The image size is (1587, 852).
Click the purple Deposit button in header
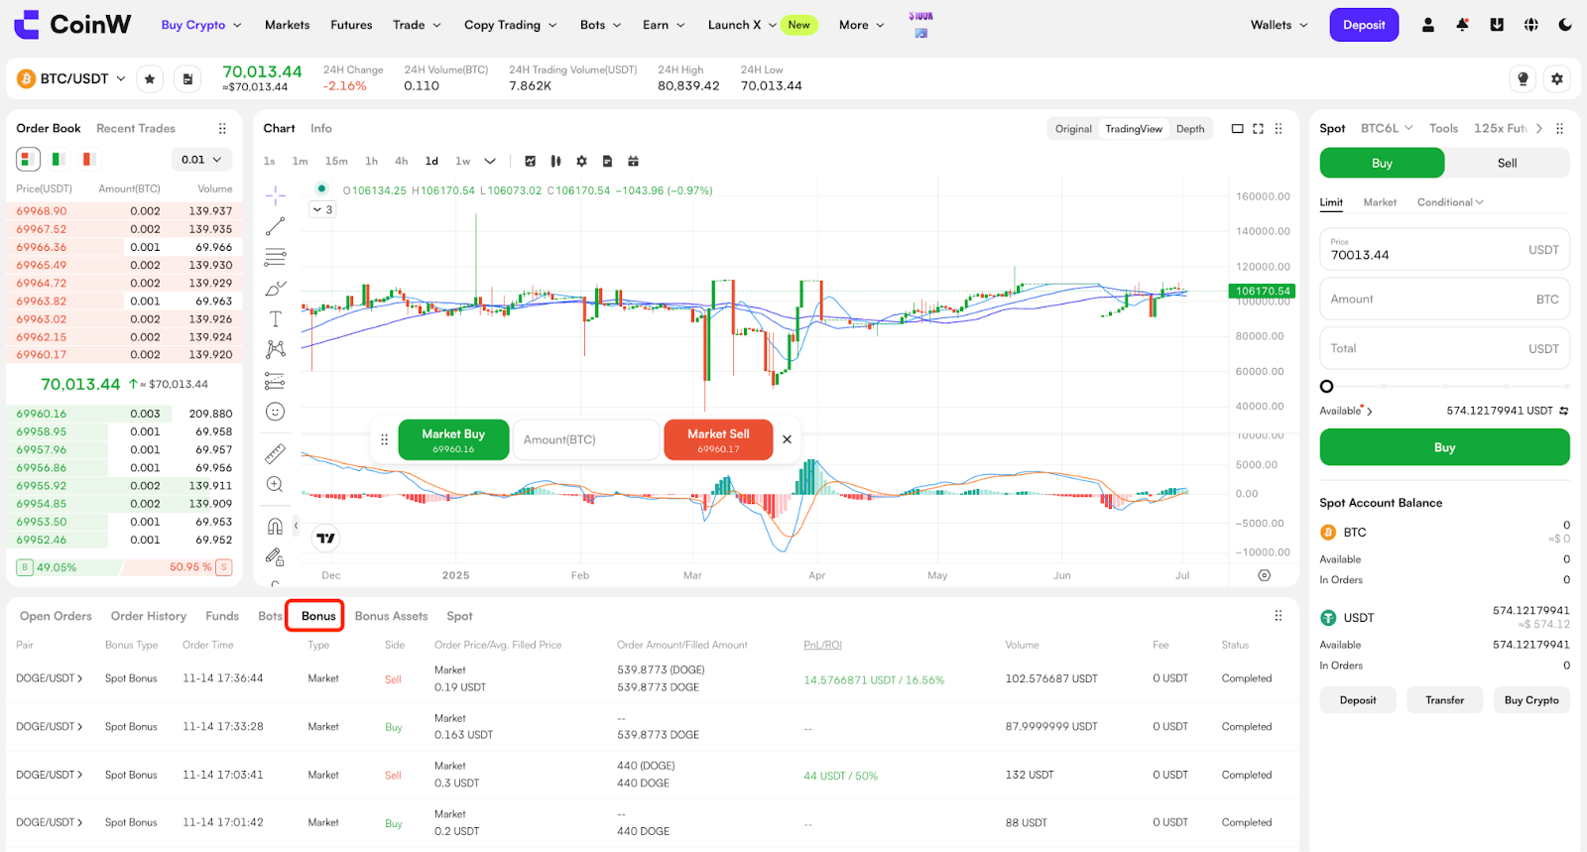1364,25
